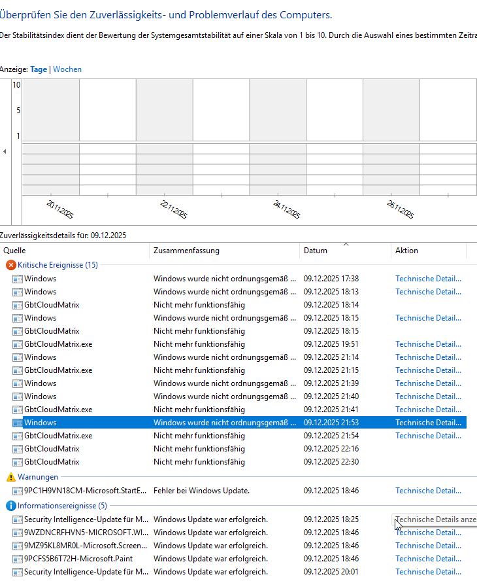Click the red critical events icon
The image size is (477, 581).
[11, 265]
